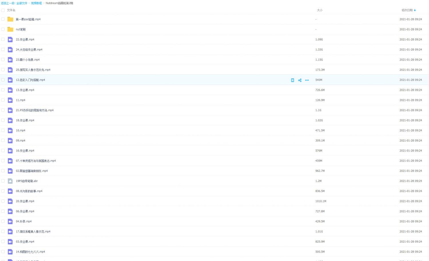The height and width of the screenshot is (261, 429).
Task: Click the video icon of 11.mp4
Action: point(10,100)
